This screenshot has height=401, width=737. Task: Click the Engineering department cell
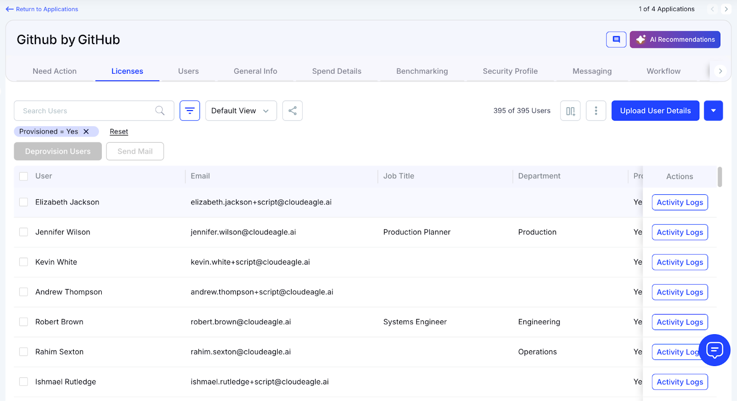539,322
